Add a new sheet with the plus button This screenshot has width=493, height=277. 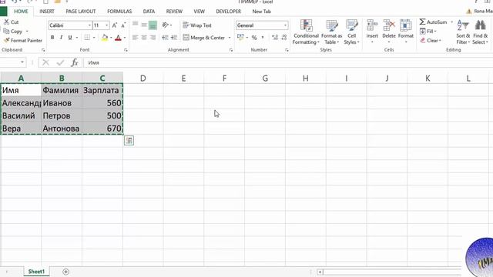point(65,272)
